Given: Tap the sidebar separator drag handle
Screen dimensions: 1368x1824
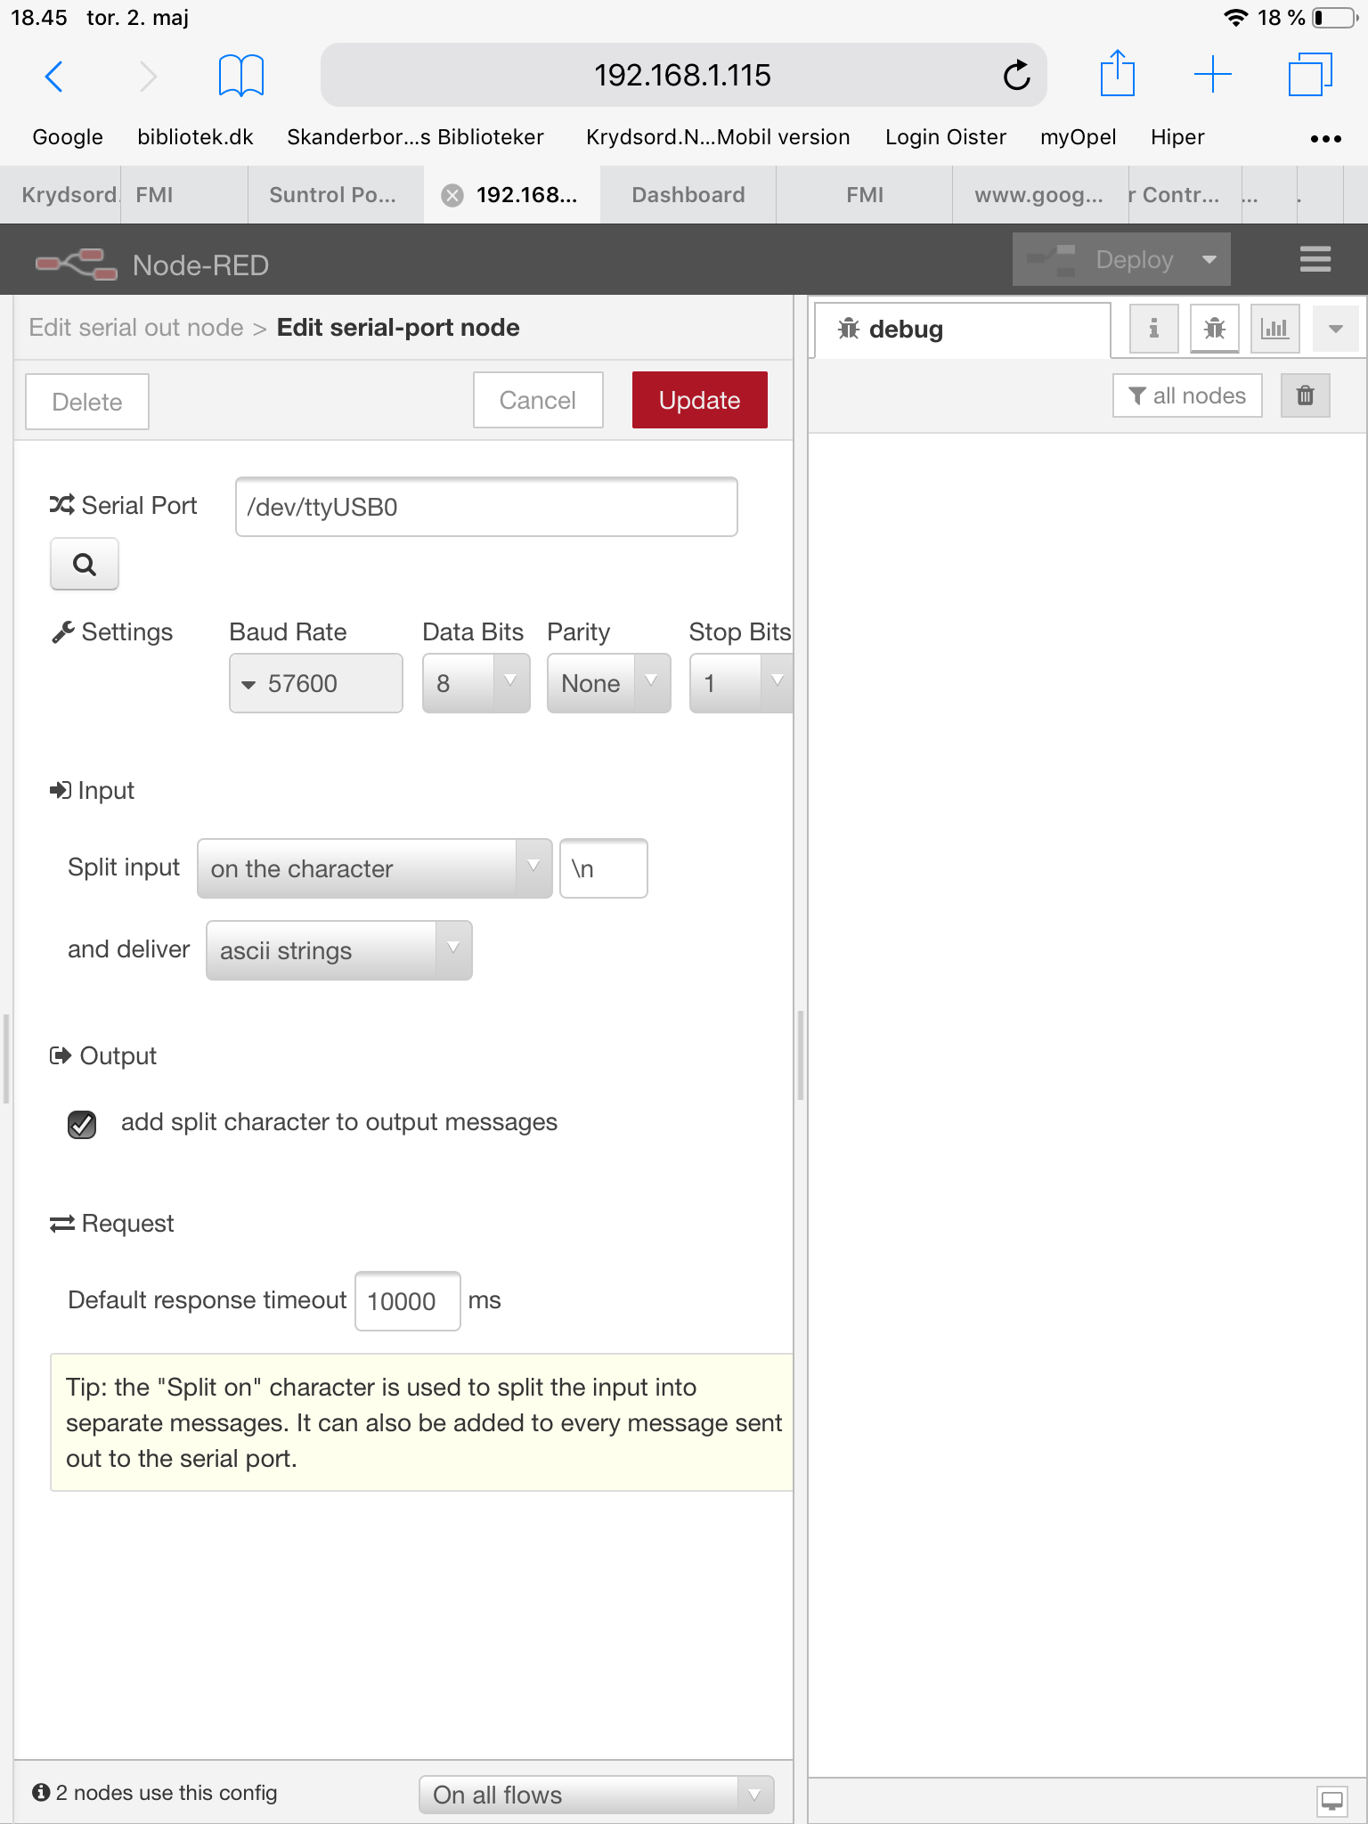Looking at the screenshot, I should point(801,1055).
